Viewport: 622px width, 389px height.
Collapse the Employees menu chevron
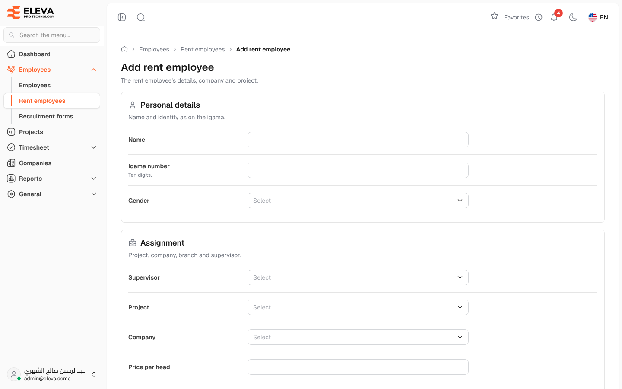pos(94,70)
